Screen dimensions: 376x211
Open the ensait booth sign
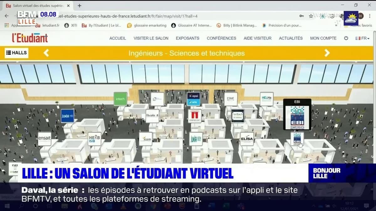click(x=44, y=139)
